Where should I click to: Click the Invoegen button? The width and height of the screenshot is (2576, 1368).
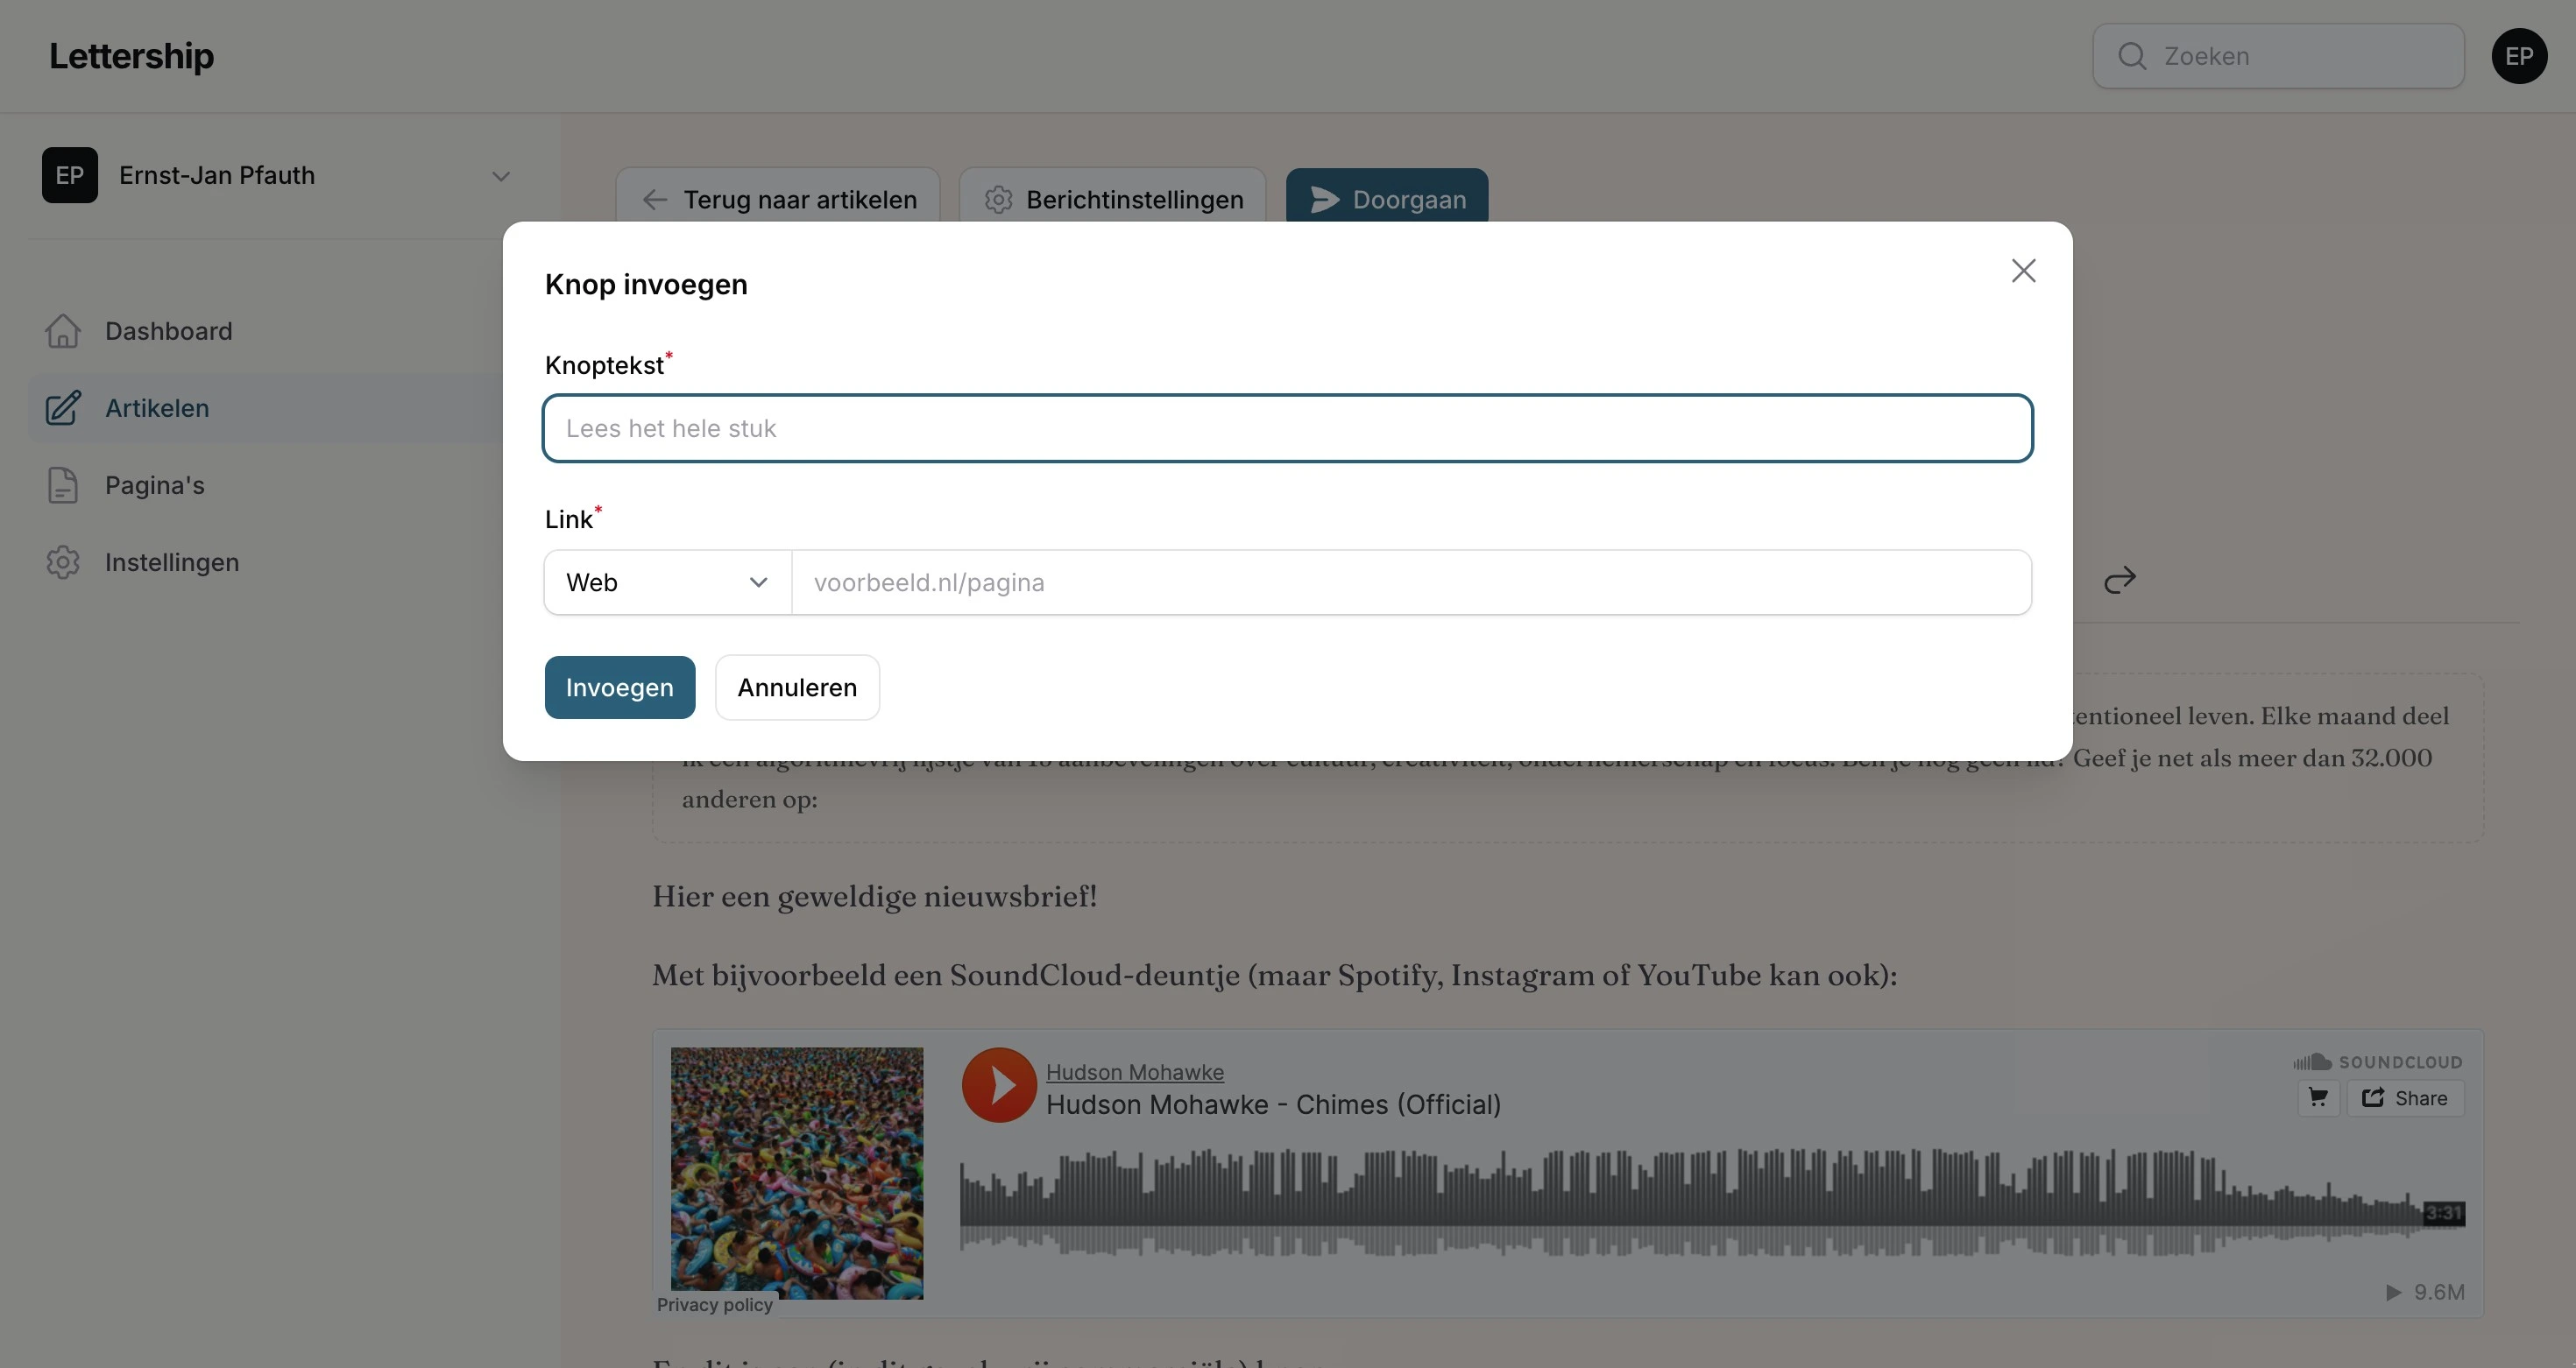pyautogui.click(x=619, y=688)
